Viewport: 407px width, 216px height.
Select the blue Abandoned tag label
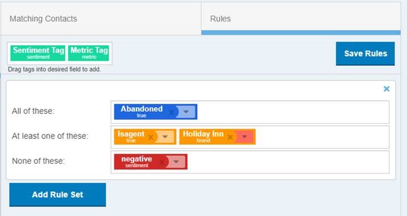coord(142,112)
